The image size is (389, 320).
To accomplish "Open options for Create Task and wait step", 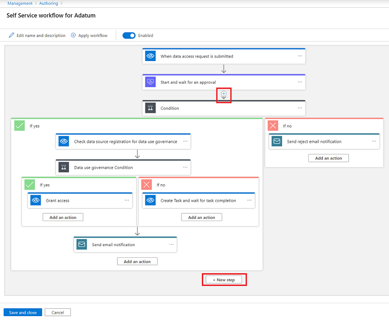I will [x=249, y=200].
